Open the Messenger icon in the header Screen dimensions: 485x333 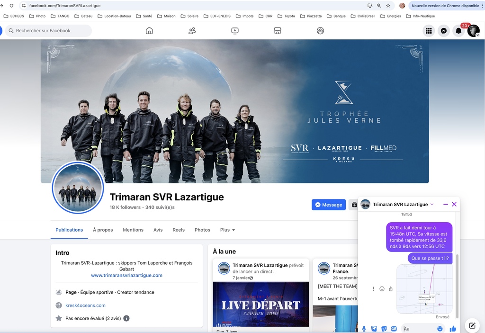(443, 31)
